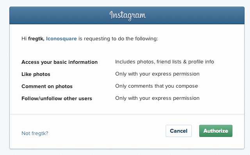
Task: Click the blue header bar right of the logo
Action: [195, 16]
